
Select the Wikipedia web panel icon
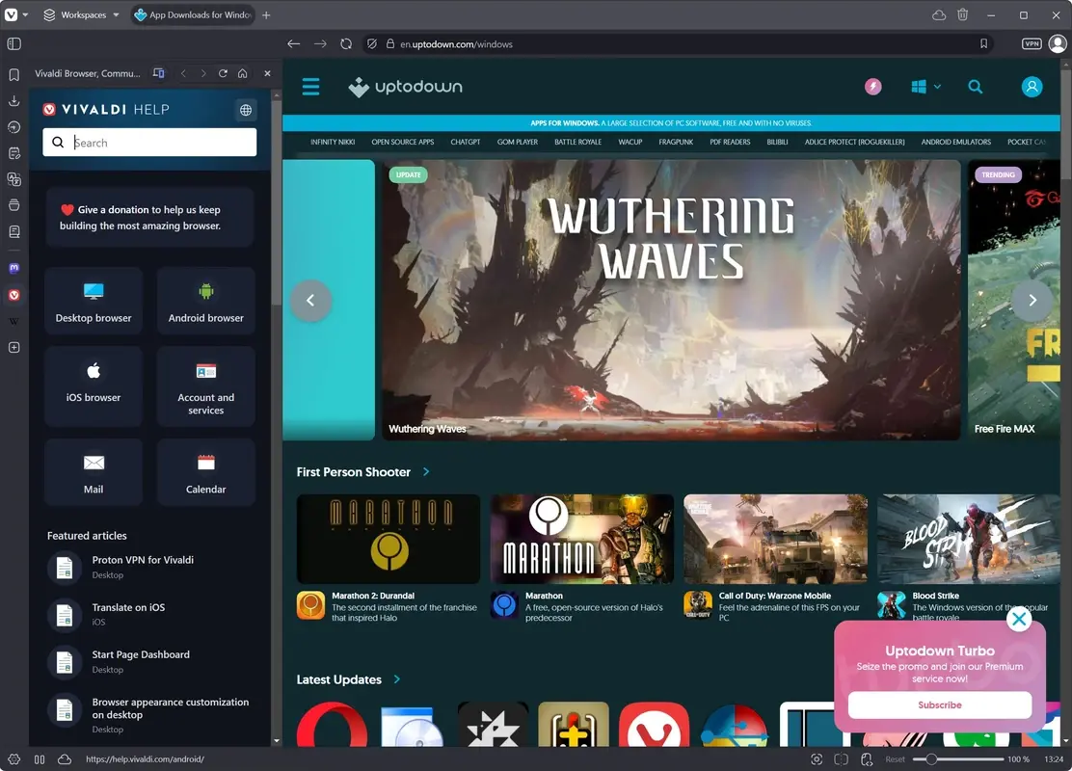point(13,321)
